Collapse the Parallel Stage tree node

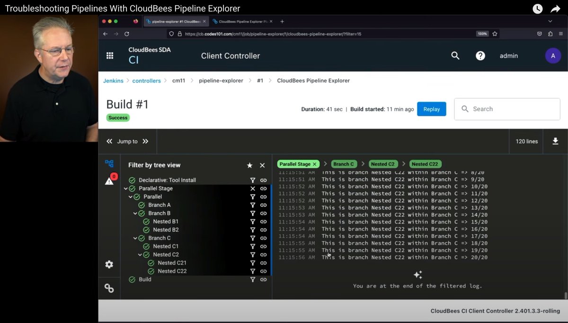click(126, 188)
